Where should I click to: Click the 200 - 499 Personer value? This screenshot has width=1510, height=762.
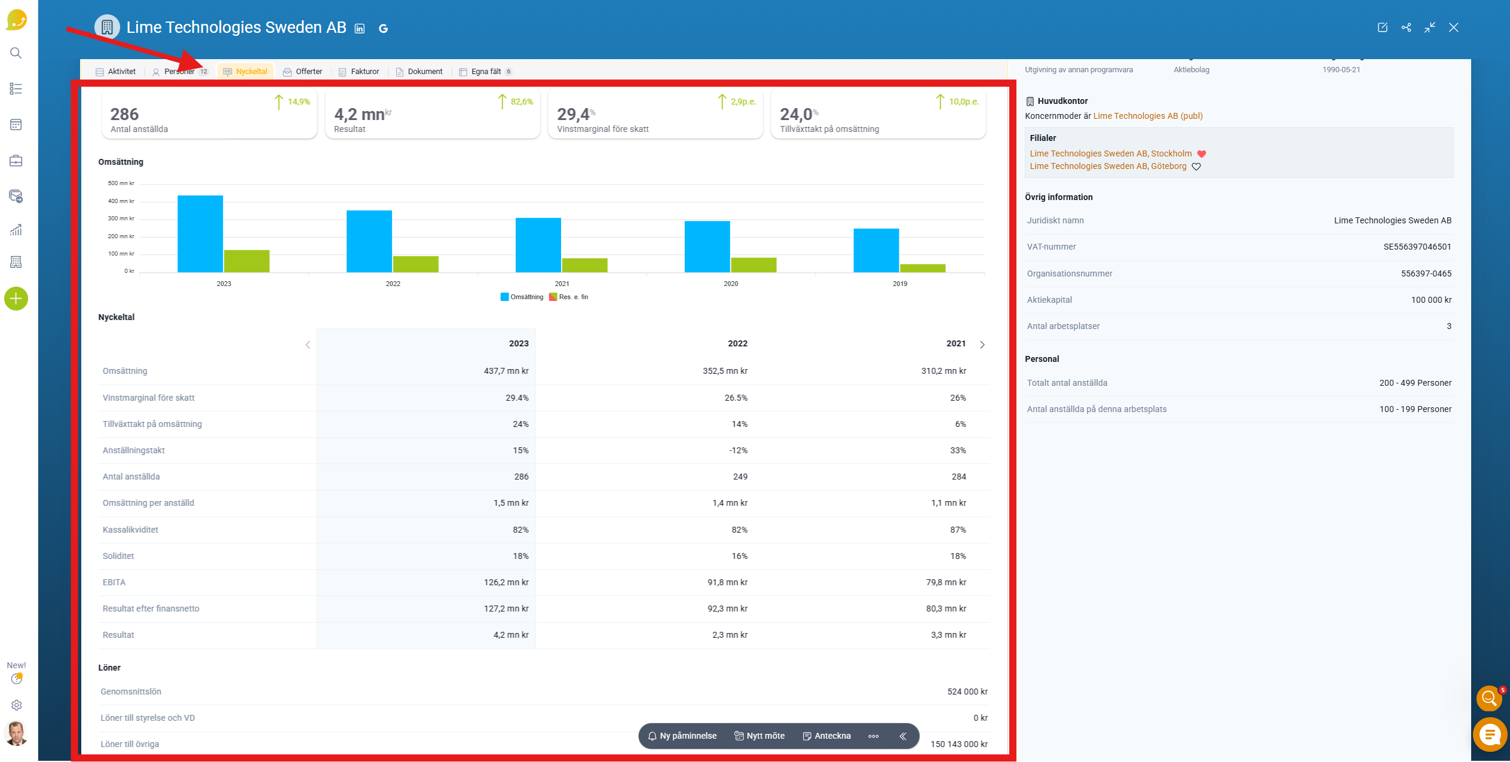(1416, 383)
